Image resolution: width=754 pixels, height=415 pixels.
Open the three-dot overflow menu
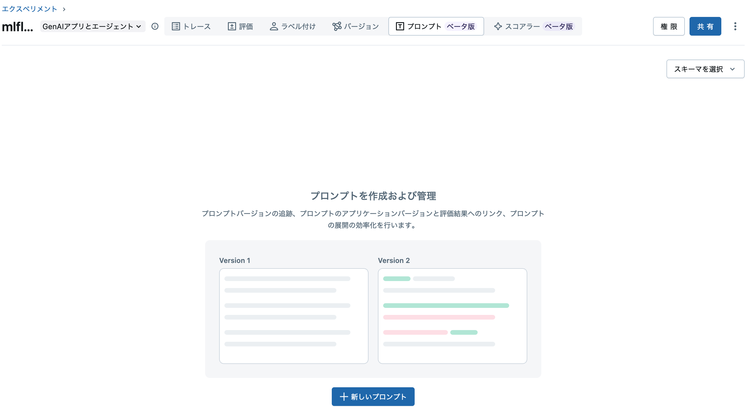[x=735, y=26]
